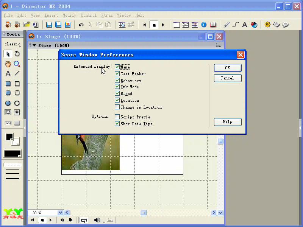The height and width of the screenshot is (227, 303).
Task: Select the outline Ellipse tool
Action: (x=17, y=103)
